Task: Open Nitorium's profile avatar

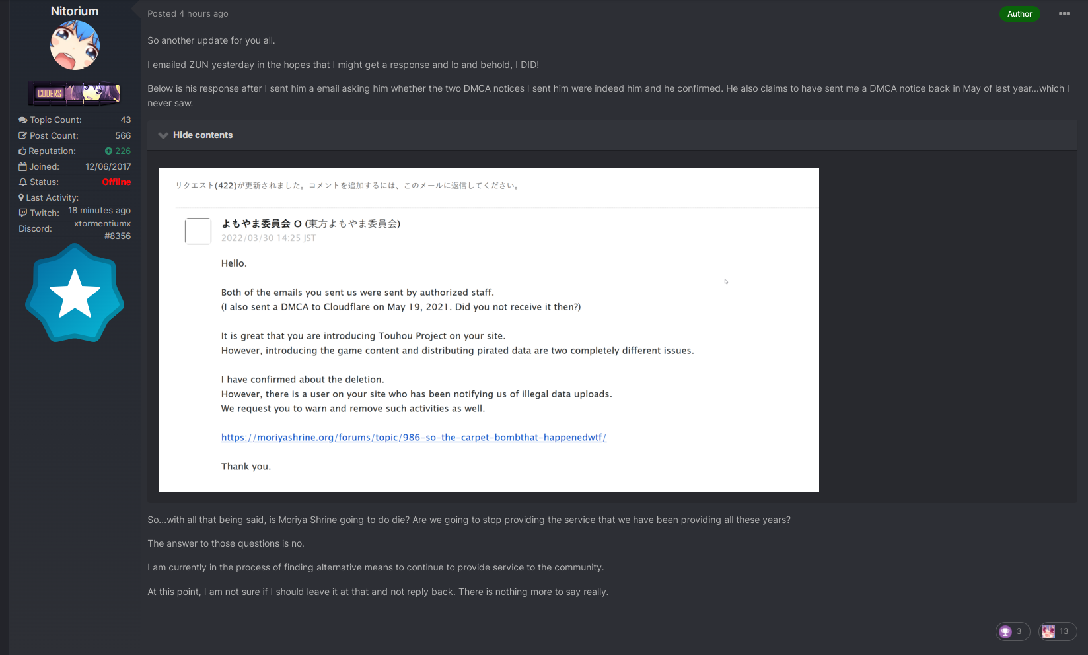Action: pyautogui.click(x=75, y=46)
